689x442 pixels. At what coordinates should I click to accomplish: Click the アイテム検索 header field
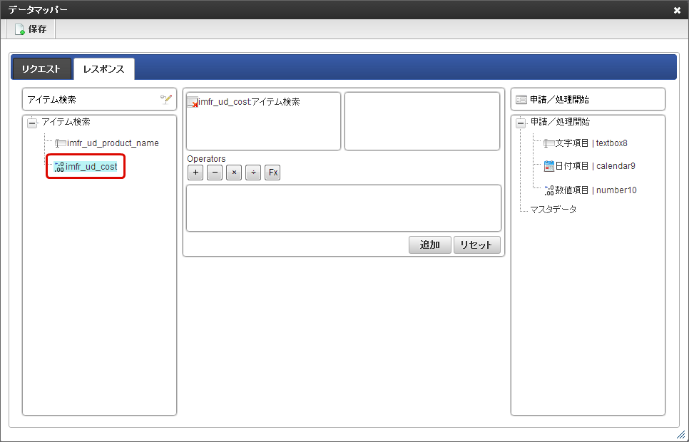point(99,99)
